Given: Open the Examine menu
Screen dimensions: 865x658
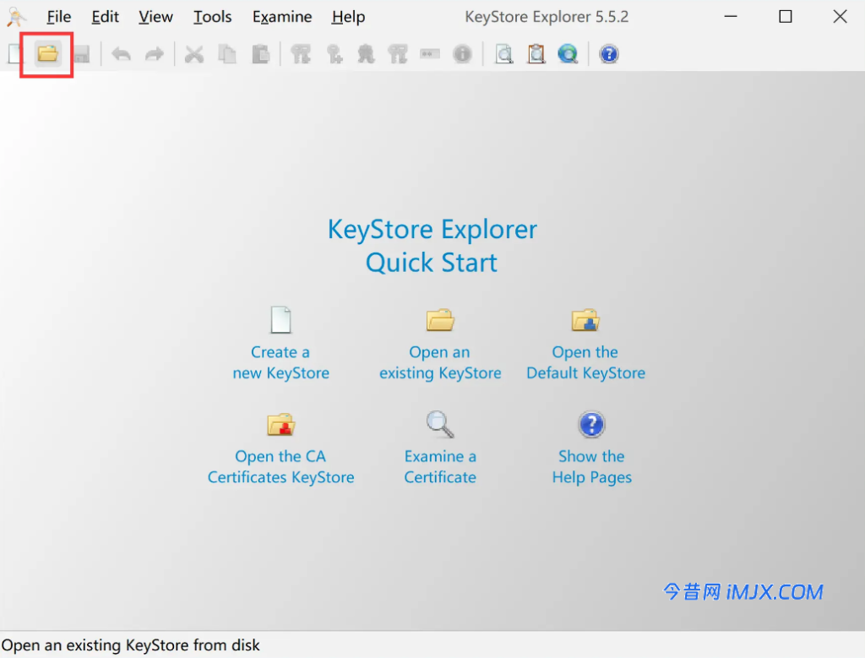Looking at the screenshot, I should (282, 17).
